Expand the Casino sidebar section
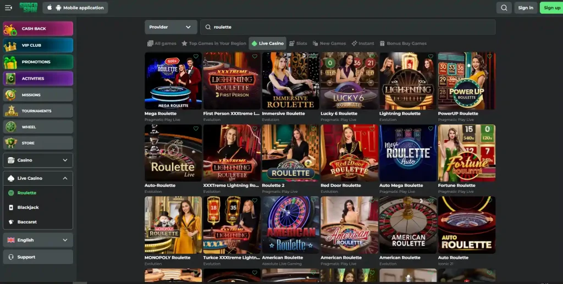This screenshot has height=284, width=563. click(38, 160)
